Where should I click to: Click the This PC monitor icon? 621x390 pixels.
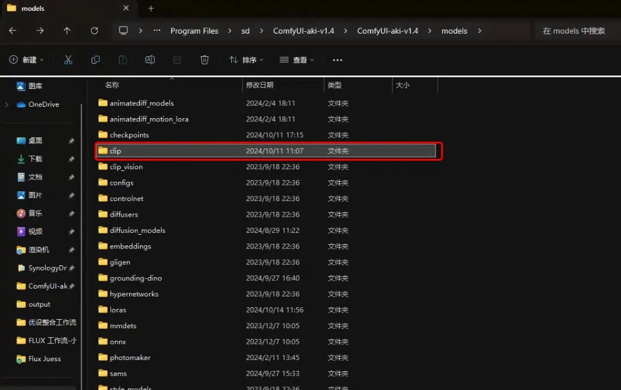pyautogui.click(x=123, y=31)
